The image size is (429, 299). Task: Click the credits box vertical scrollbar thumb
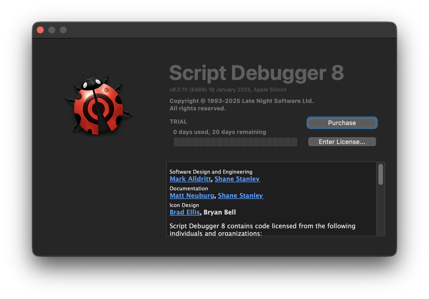[380, 175]
